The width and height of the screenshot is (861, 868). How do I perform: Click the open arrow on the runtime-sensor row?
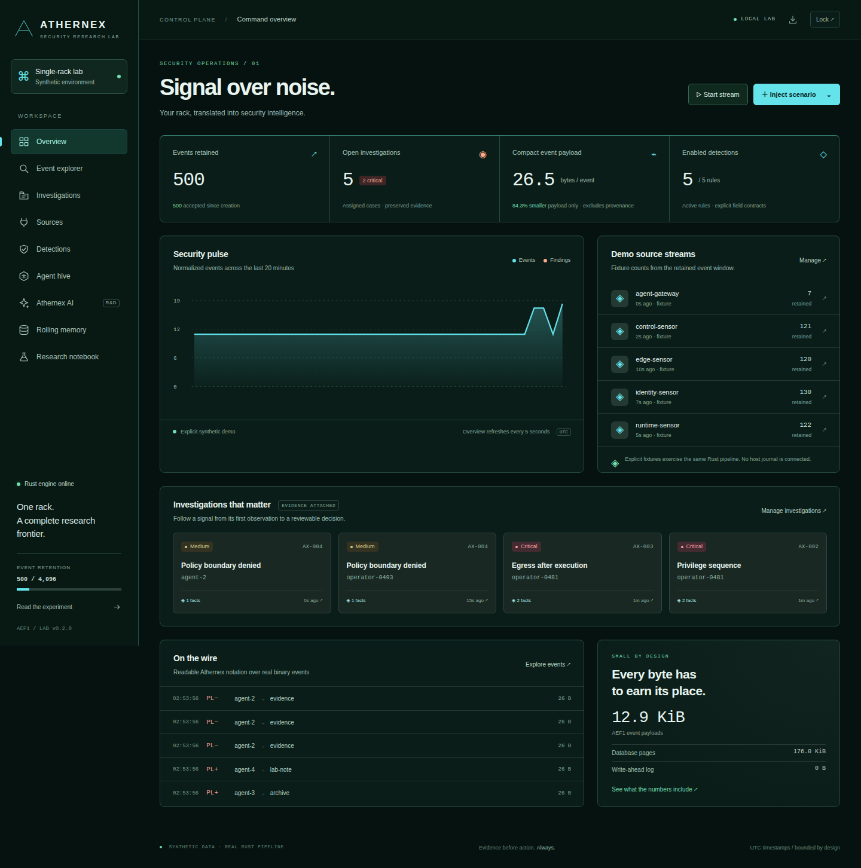tap(825, 430)
